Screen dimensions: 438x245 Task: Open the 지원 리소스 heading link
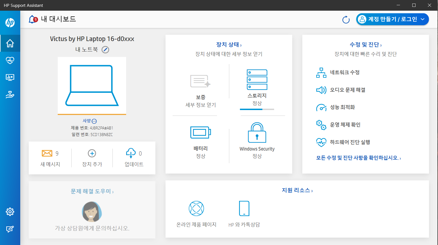coord(297,190)
